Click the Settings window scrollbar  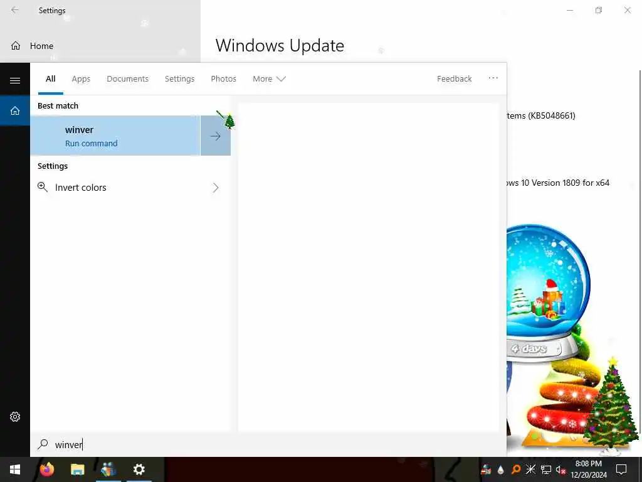pos(639,251)
